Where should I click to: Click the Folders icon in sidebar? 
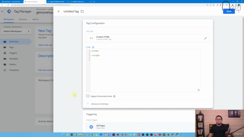click(x=5, y=64)
